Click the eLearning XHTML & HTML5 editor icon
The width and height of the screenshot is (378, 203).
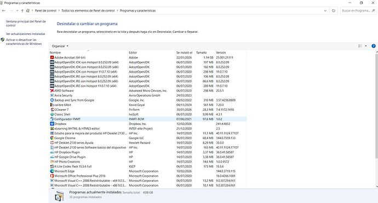click(x=52, y=129)
